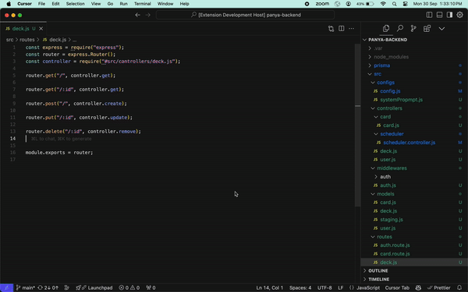The image size is (468, 292).
Task: Open the File menu
Action: pyautogui.click(x=41, y=4)
